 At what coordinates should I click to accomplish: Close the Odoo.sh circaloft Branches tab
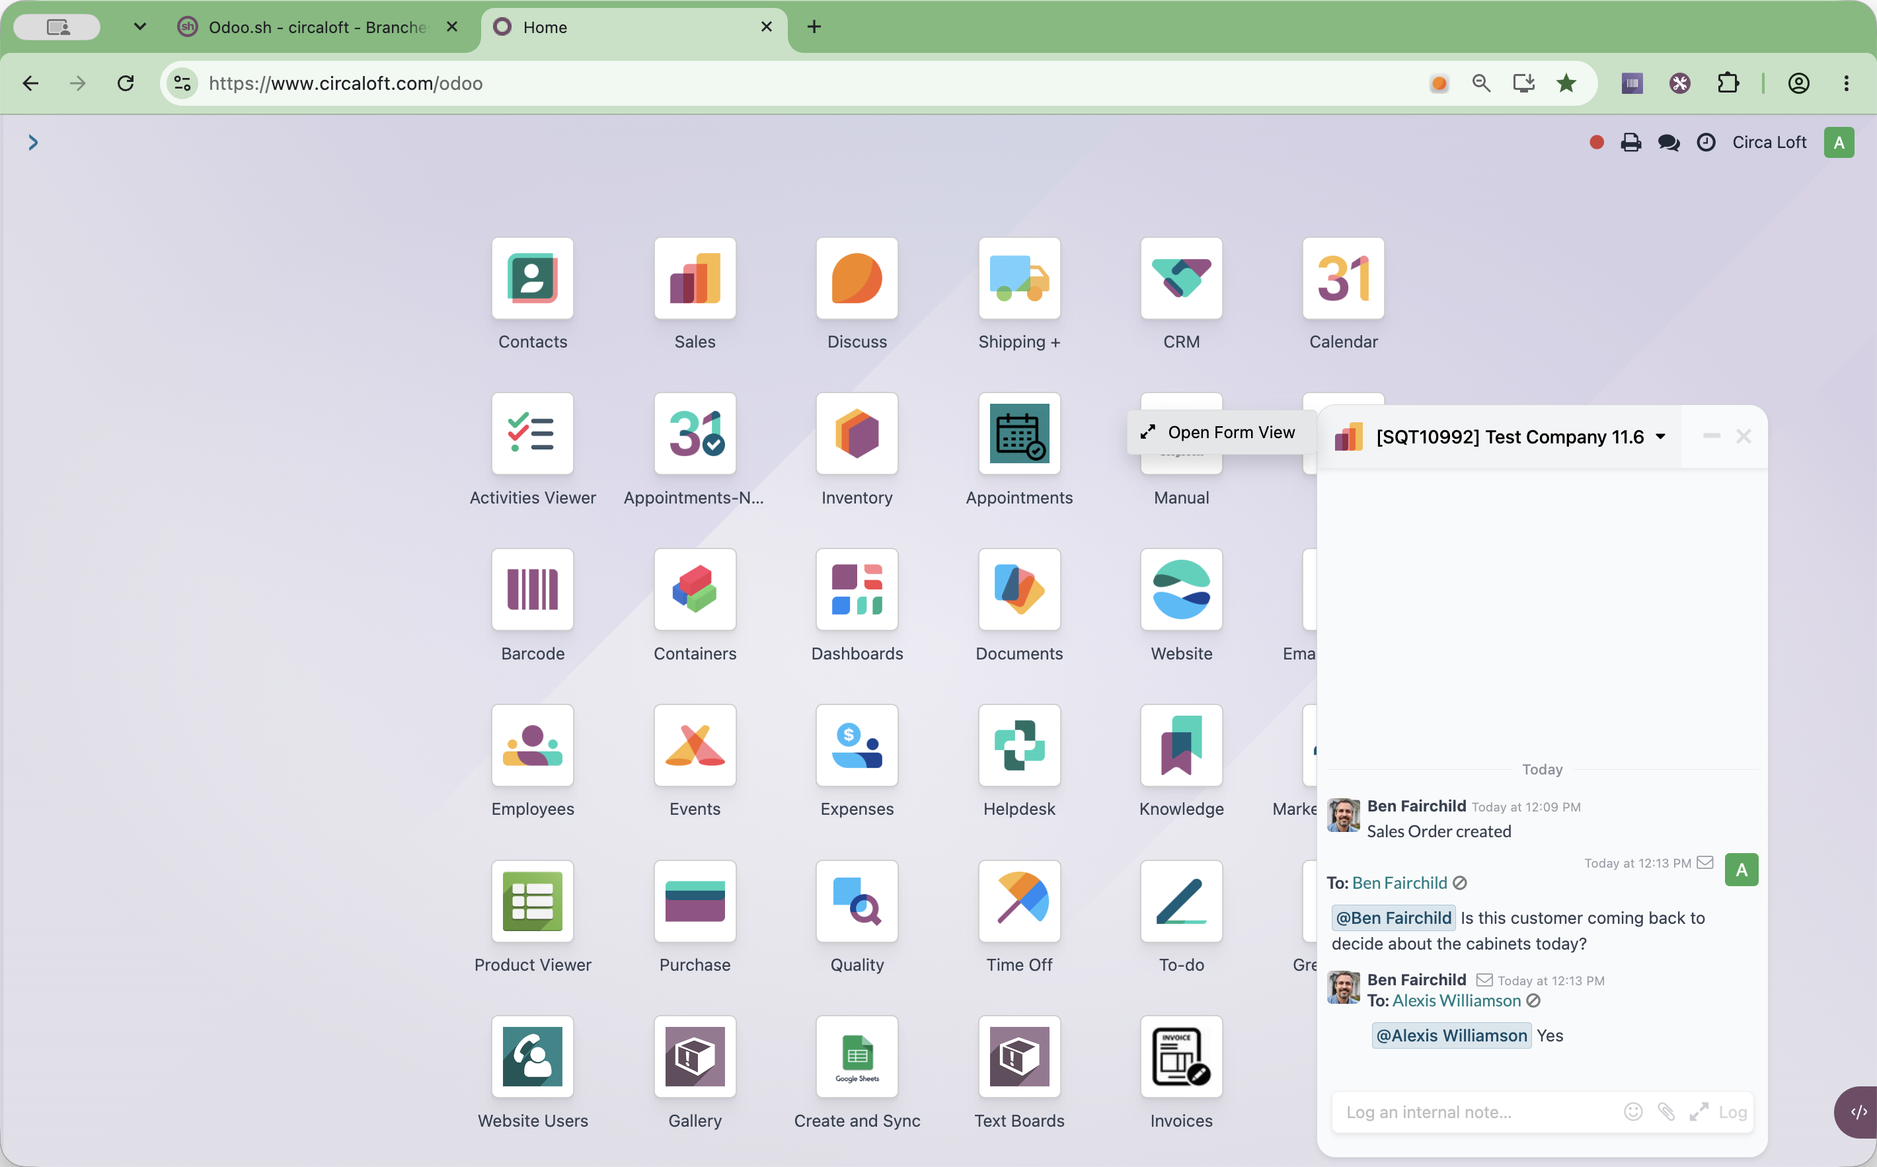point(452,27)
